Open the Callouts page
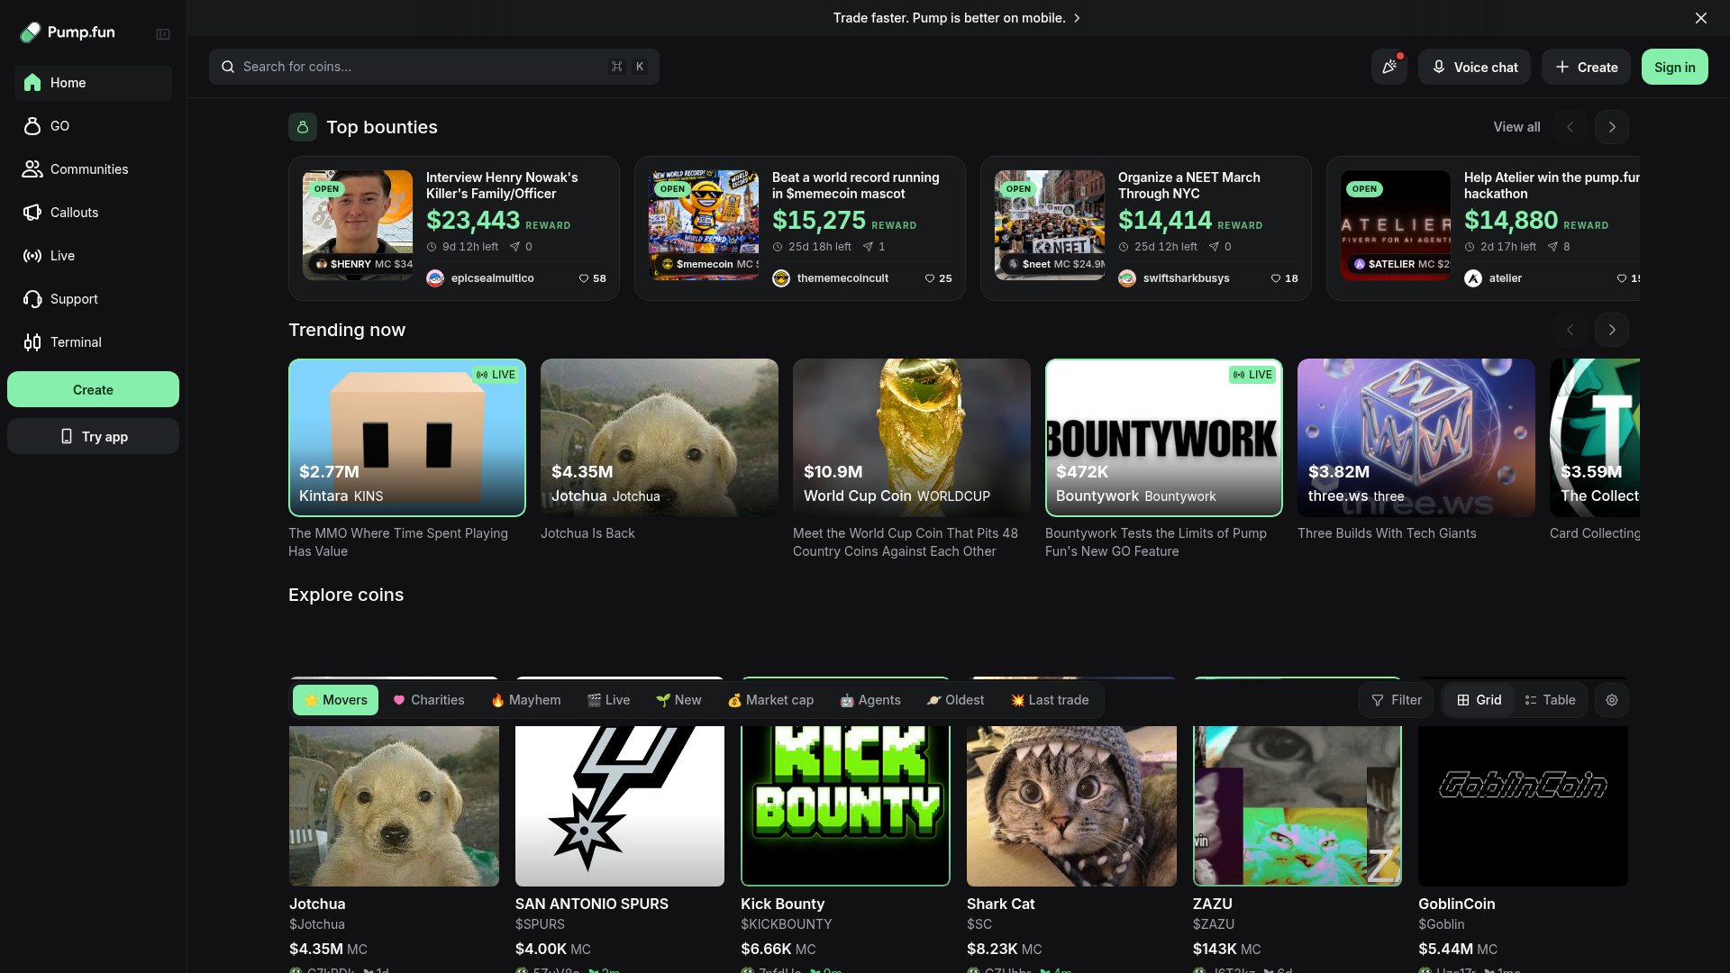 pyautogui.click(x=93, y=213)
